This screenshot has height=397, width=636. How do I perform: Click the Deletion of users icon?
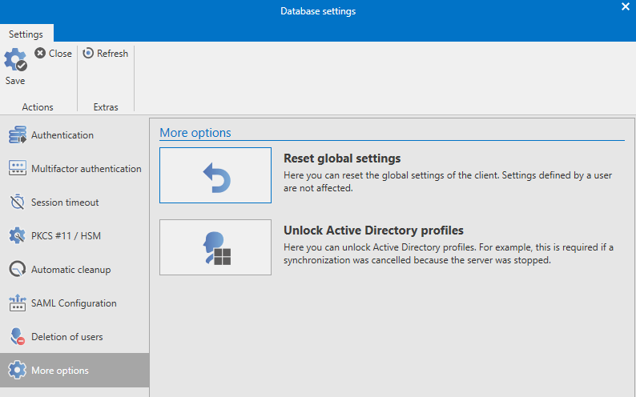coord(18,336)
